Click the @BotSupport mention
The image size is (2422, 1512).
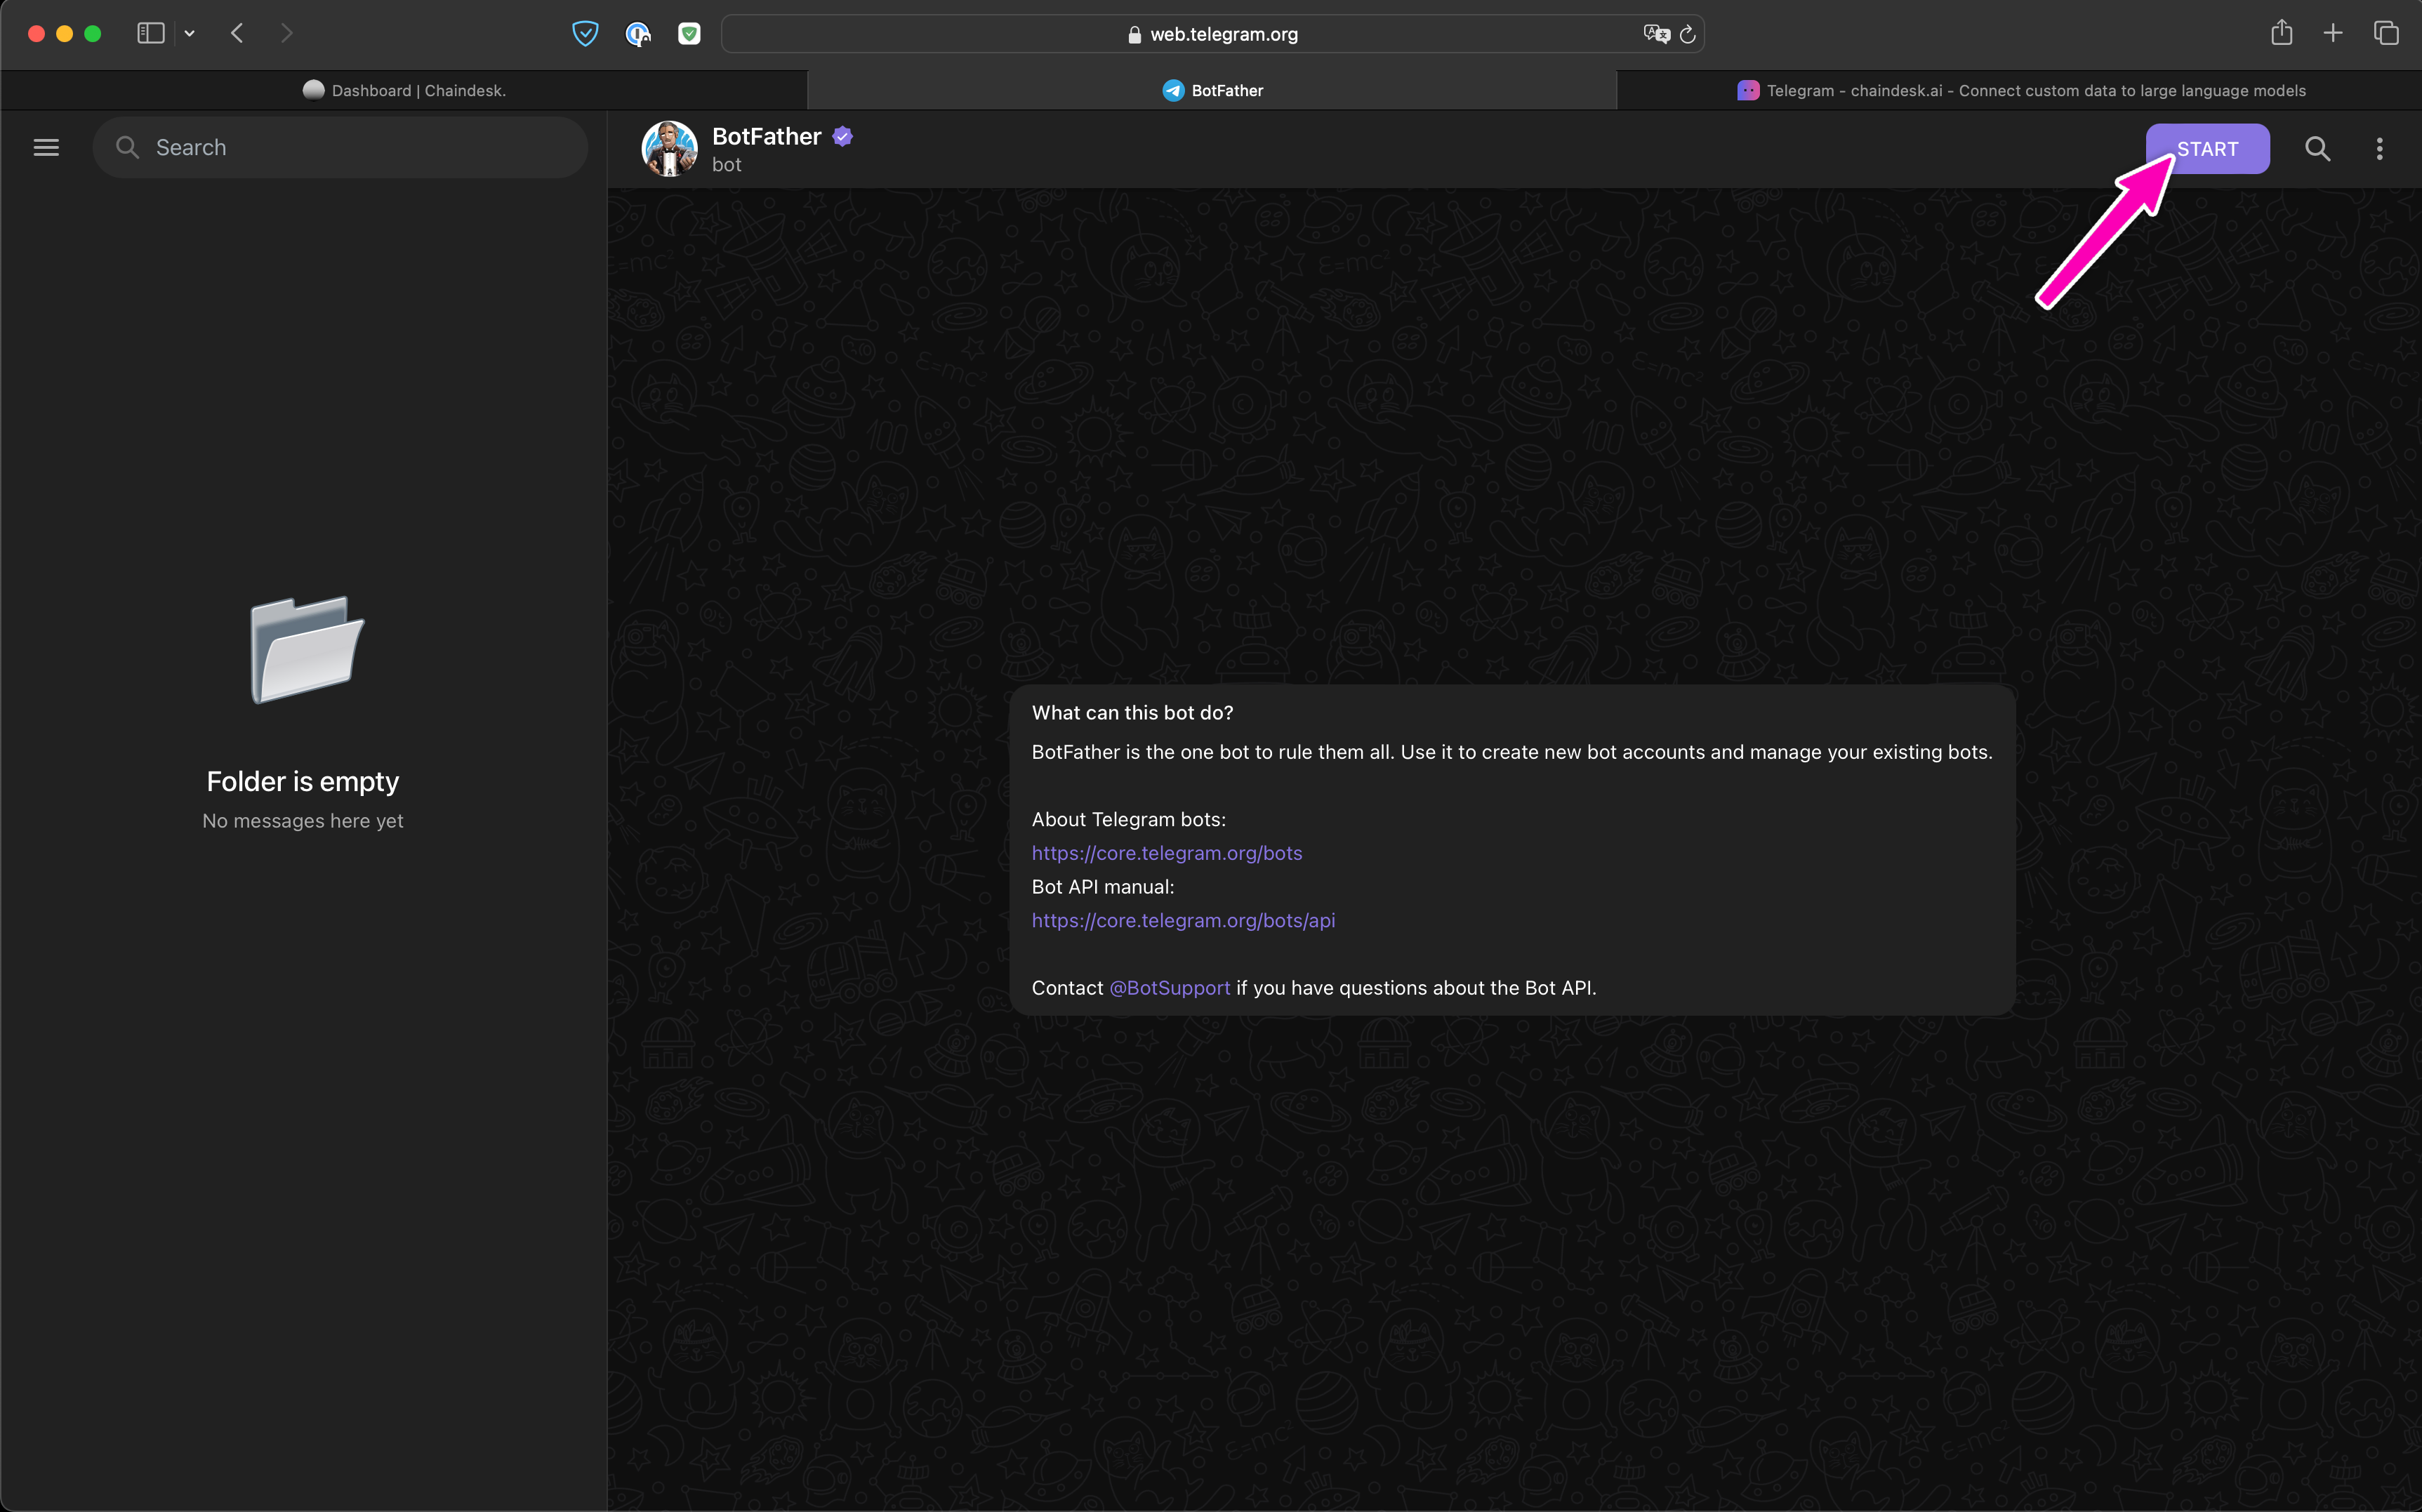point(1169,988)
